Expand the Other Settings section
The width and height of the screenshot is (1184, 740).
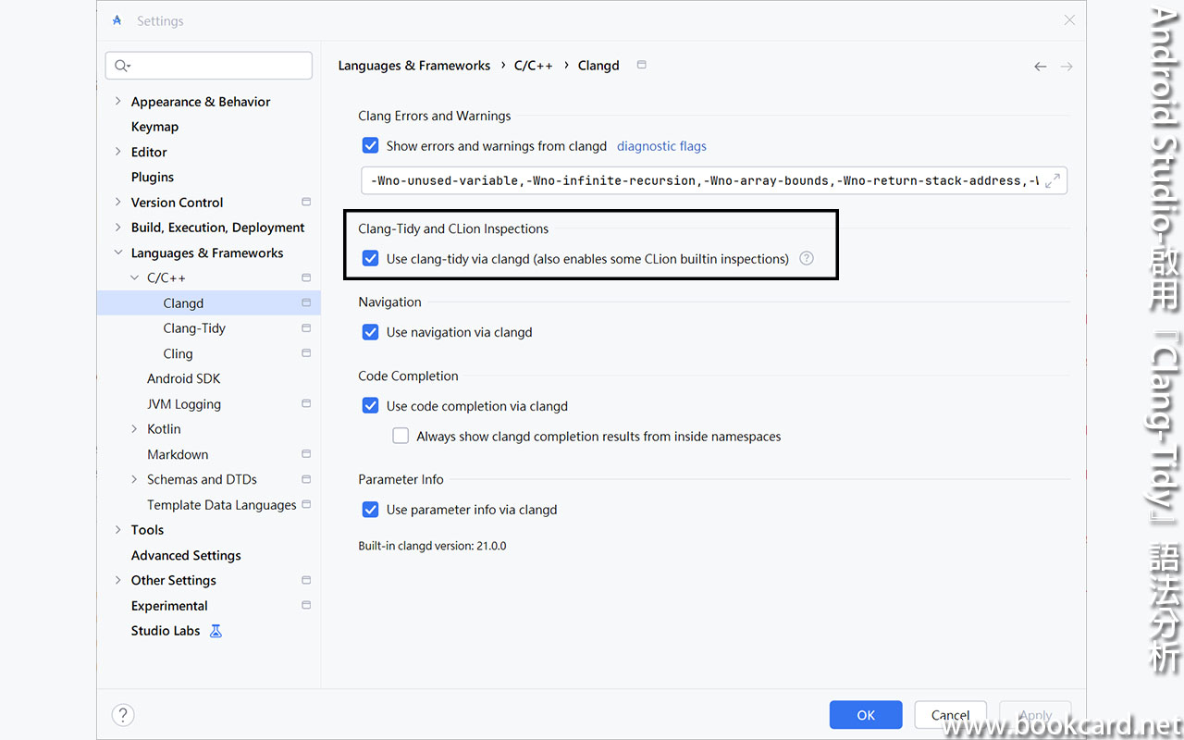(x=117, y=580)
